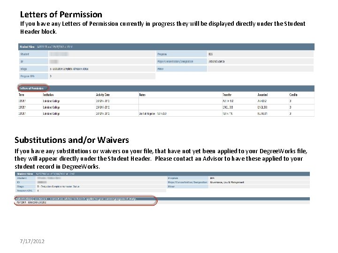Click the 'Term' column header
Screen dimensions: 338x253
point(21,95)
